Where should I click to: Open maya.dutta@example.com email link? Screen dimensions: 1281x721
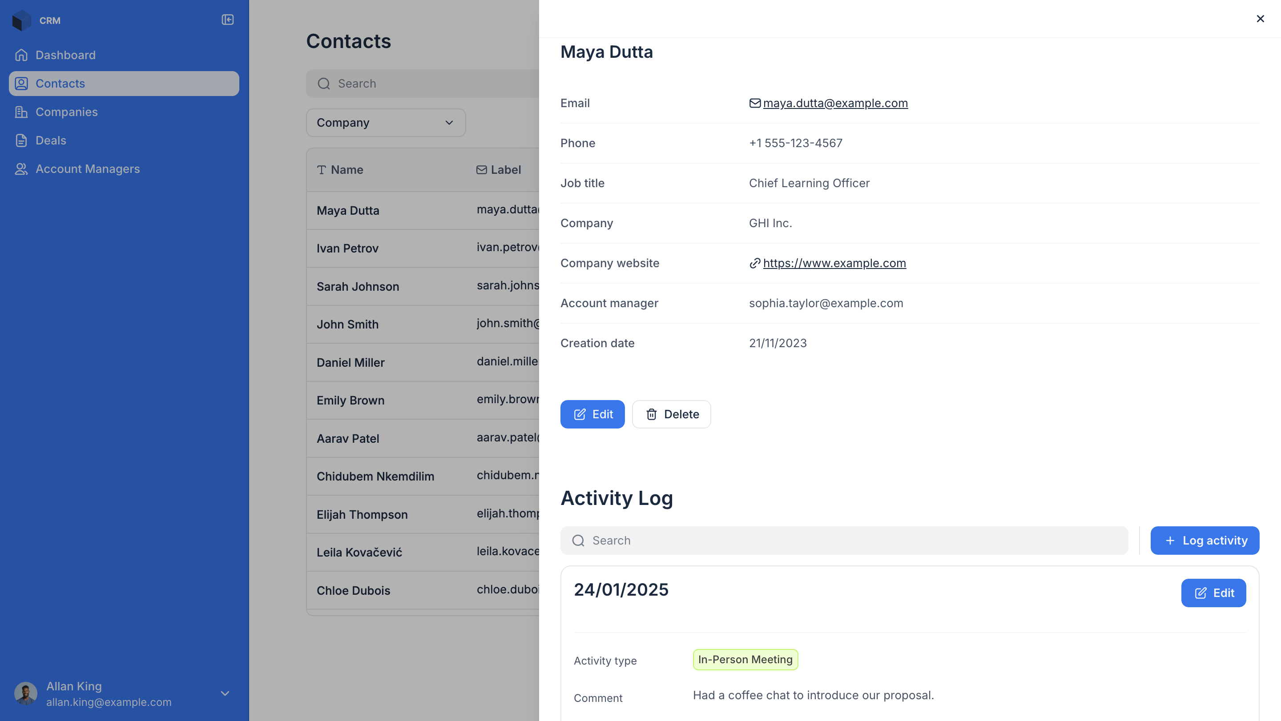tap(835, 103)
